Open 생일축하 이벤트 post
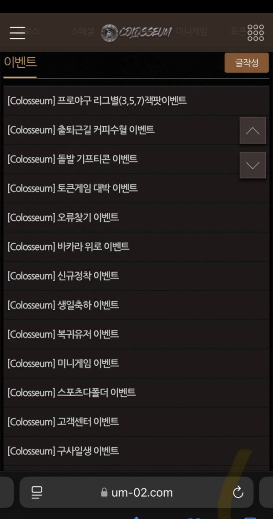Image resolution: width=273 pixels, height=519 pixels. 136,304
